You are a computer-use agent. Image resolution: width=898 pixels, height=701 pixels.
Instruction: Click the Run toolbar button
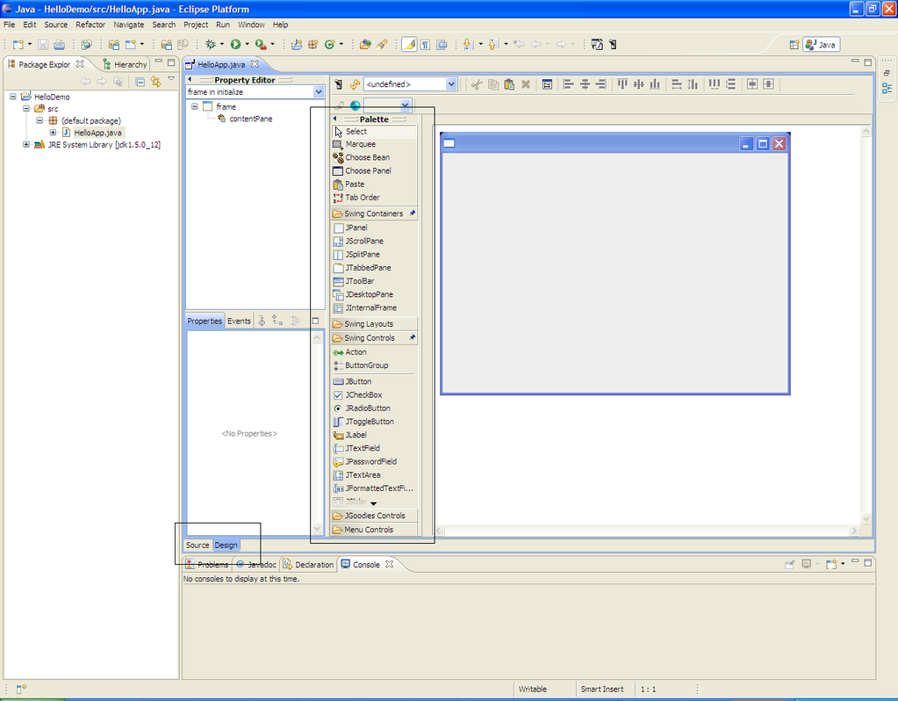(235, 44)
